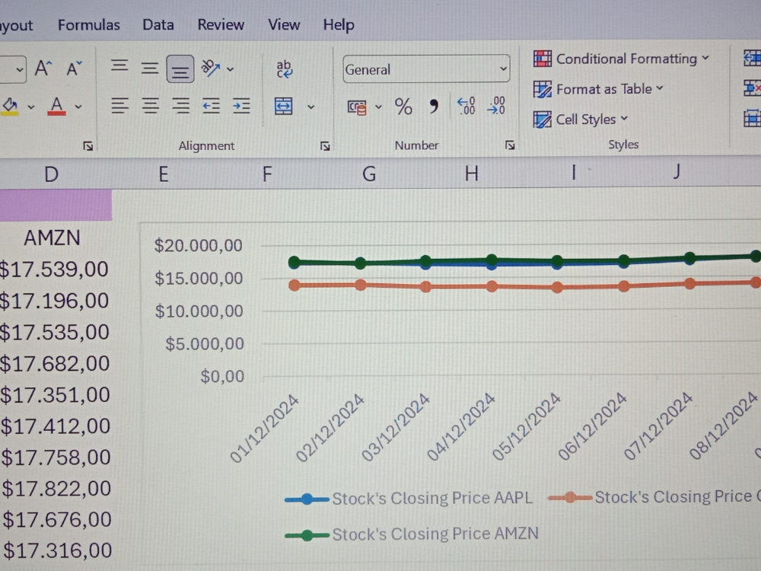Apply red font color
The image size is (761, 571).
[57, 106]
